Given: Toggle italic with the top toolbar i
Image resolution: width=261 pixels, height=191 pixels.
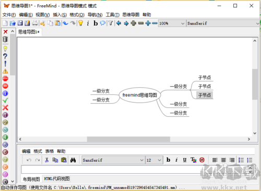Looking at the screenshot, I should click(88, 23).
